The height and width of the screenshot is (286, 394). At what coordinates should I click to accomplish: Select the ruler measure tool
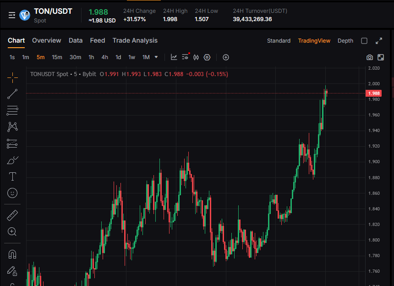[x=12, y=215]
